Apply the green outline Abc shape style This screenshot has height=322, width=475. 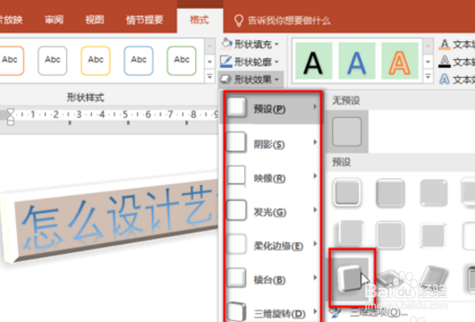(x=182, y=61)
